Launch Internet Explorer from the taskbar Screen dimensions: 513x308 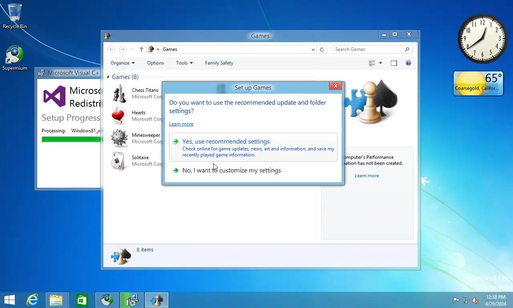pos(32,300)
